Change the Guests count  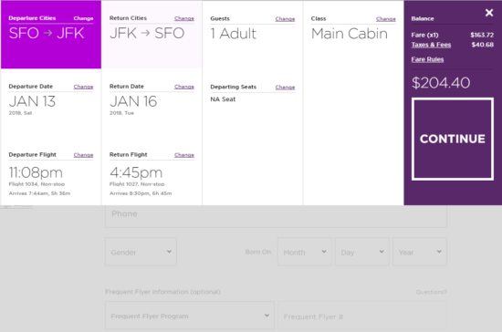[x=285, y=19]
